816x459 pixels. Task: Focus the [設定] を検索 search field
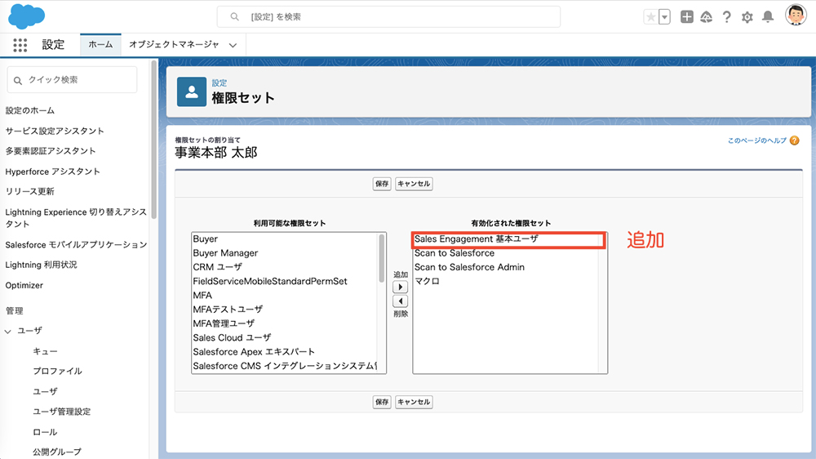pos(388,16)
